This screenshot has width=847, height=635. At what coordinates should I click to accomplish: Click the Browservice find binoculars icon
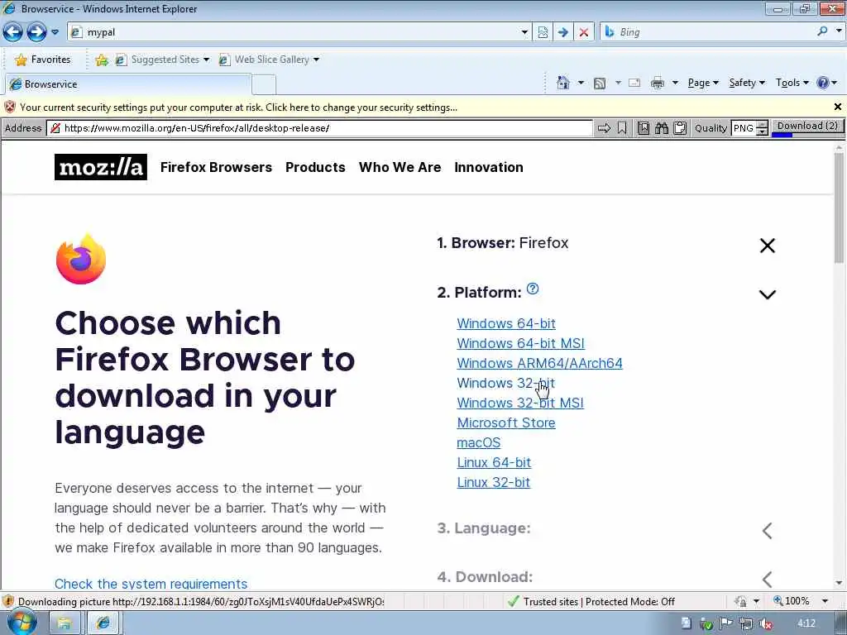(x=662, y=128)
